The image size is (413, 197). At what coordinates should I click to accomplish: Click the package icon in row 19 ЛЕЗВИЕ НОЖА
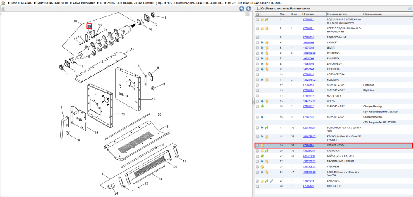point(262,146)
